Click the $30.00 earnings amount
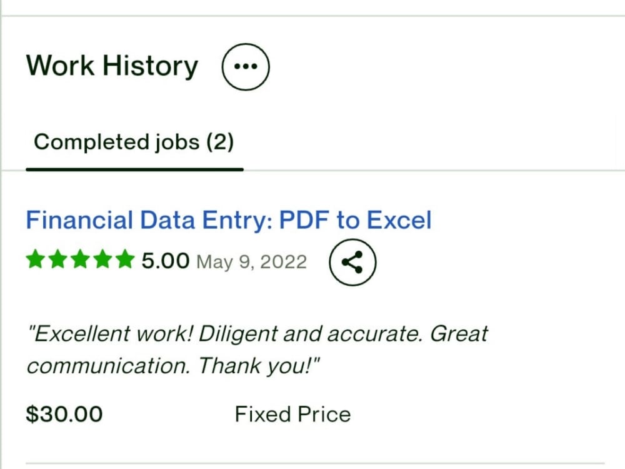Image resolution: width=625 pixels, height=469 pixels. coord(64,414)
